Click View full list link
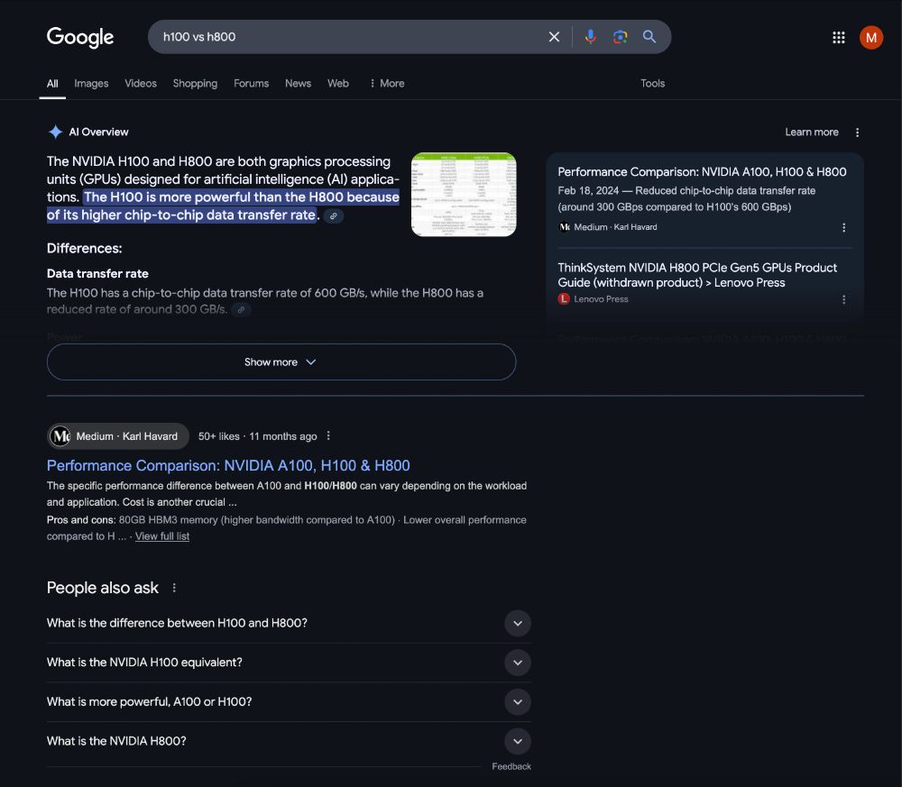This screenshot has width=902, height=787. point(162,536)
